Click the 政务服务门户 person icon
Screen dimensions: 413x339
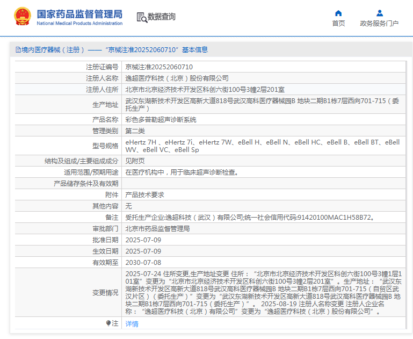pyautogui.click(x=379, y=13)
